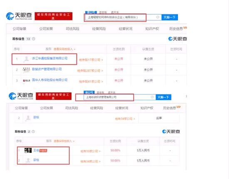Clear the top search box with X icon
229x179 pixels.
158,17
